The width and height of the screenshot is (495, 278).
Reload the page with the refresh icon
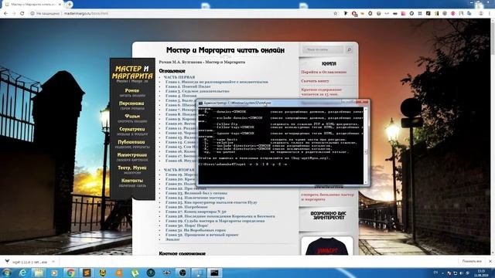pos(22,14)
